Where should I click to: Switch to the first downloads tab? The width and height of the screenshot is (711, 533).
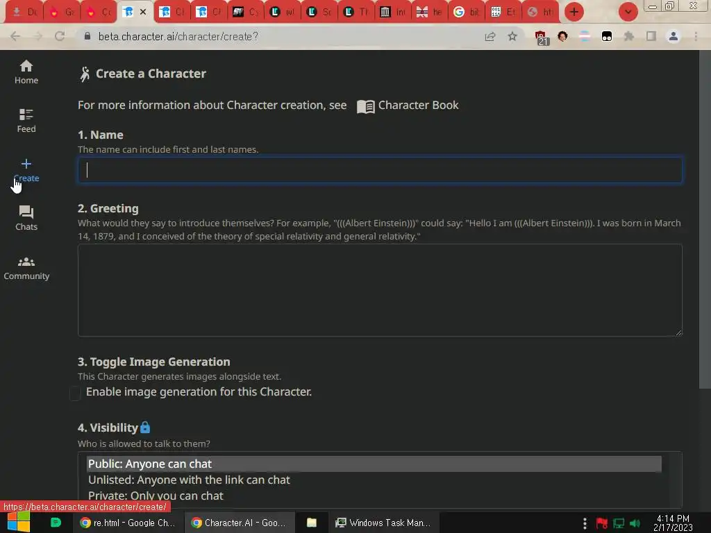tap(24, 12)
